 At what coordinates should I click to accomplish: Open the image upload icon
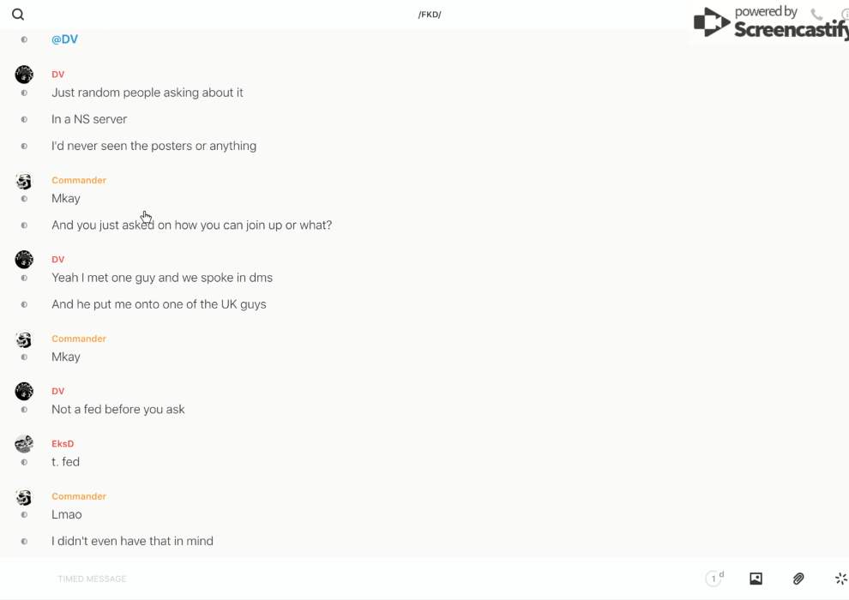[756, 579]
